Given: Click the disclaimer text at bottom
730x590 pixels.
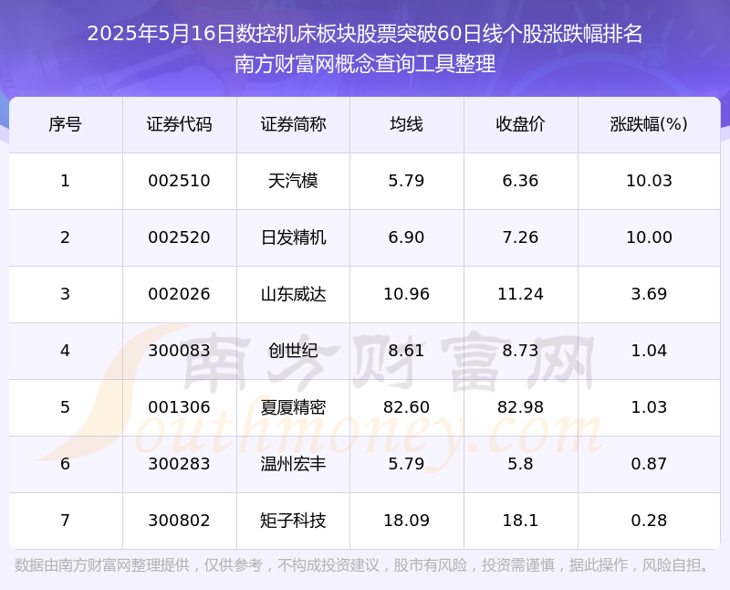Looking at the screenshot, I should pyautogui.click(x=362, y=565).
